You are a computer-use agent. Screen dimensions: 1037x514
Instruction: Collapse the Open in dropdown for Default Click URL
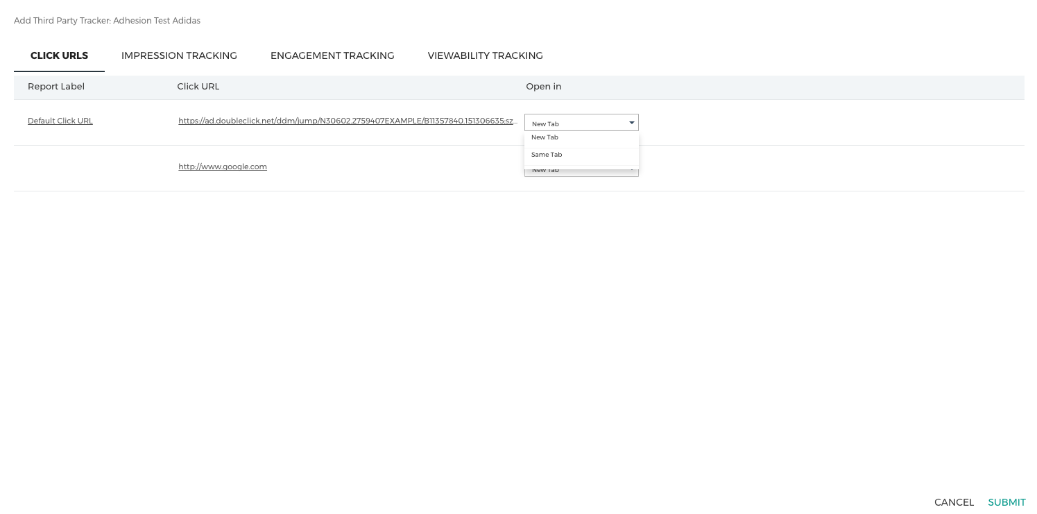tap(581, 123)
